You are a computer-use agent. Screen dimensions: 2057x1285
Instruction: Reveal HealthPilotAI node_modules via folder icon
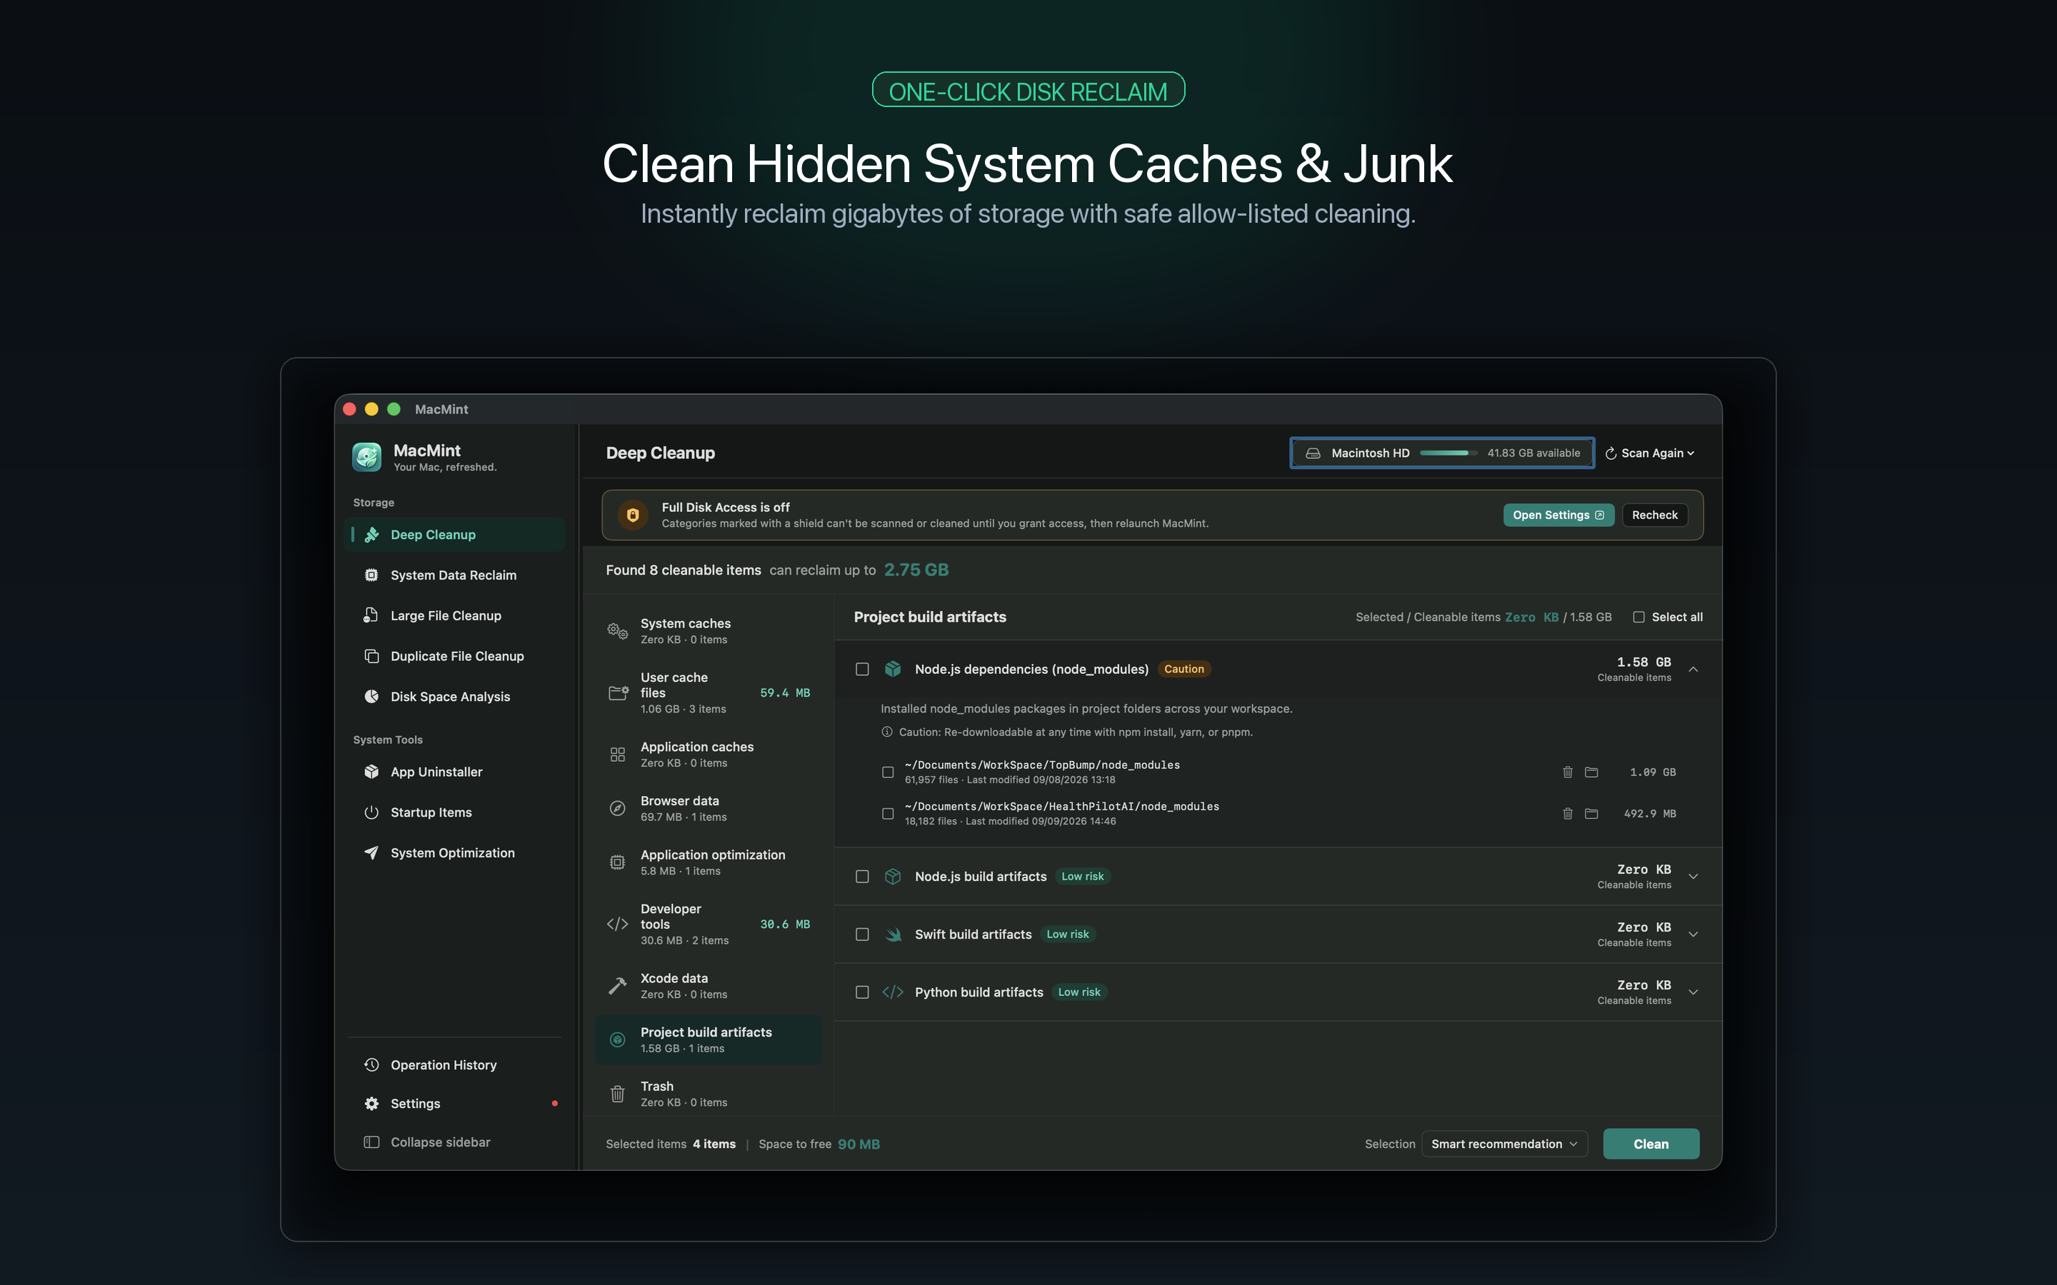click(1591, 813)
